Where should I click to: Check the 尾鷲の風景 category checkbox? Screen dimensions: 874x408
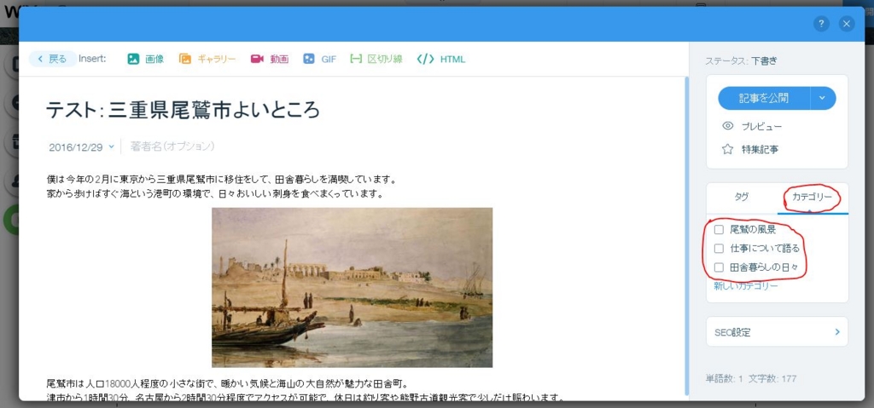coord(719,229)
